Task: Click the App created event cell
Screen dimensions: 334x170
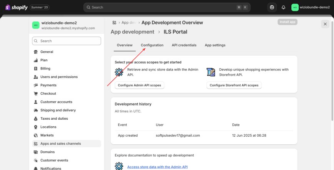Action: click(x=128, y=135)
